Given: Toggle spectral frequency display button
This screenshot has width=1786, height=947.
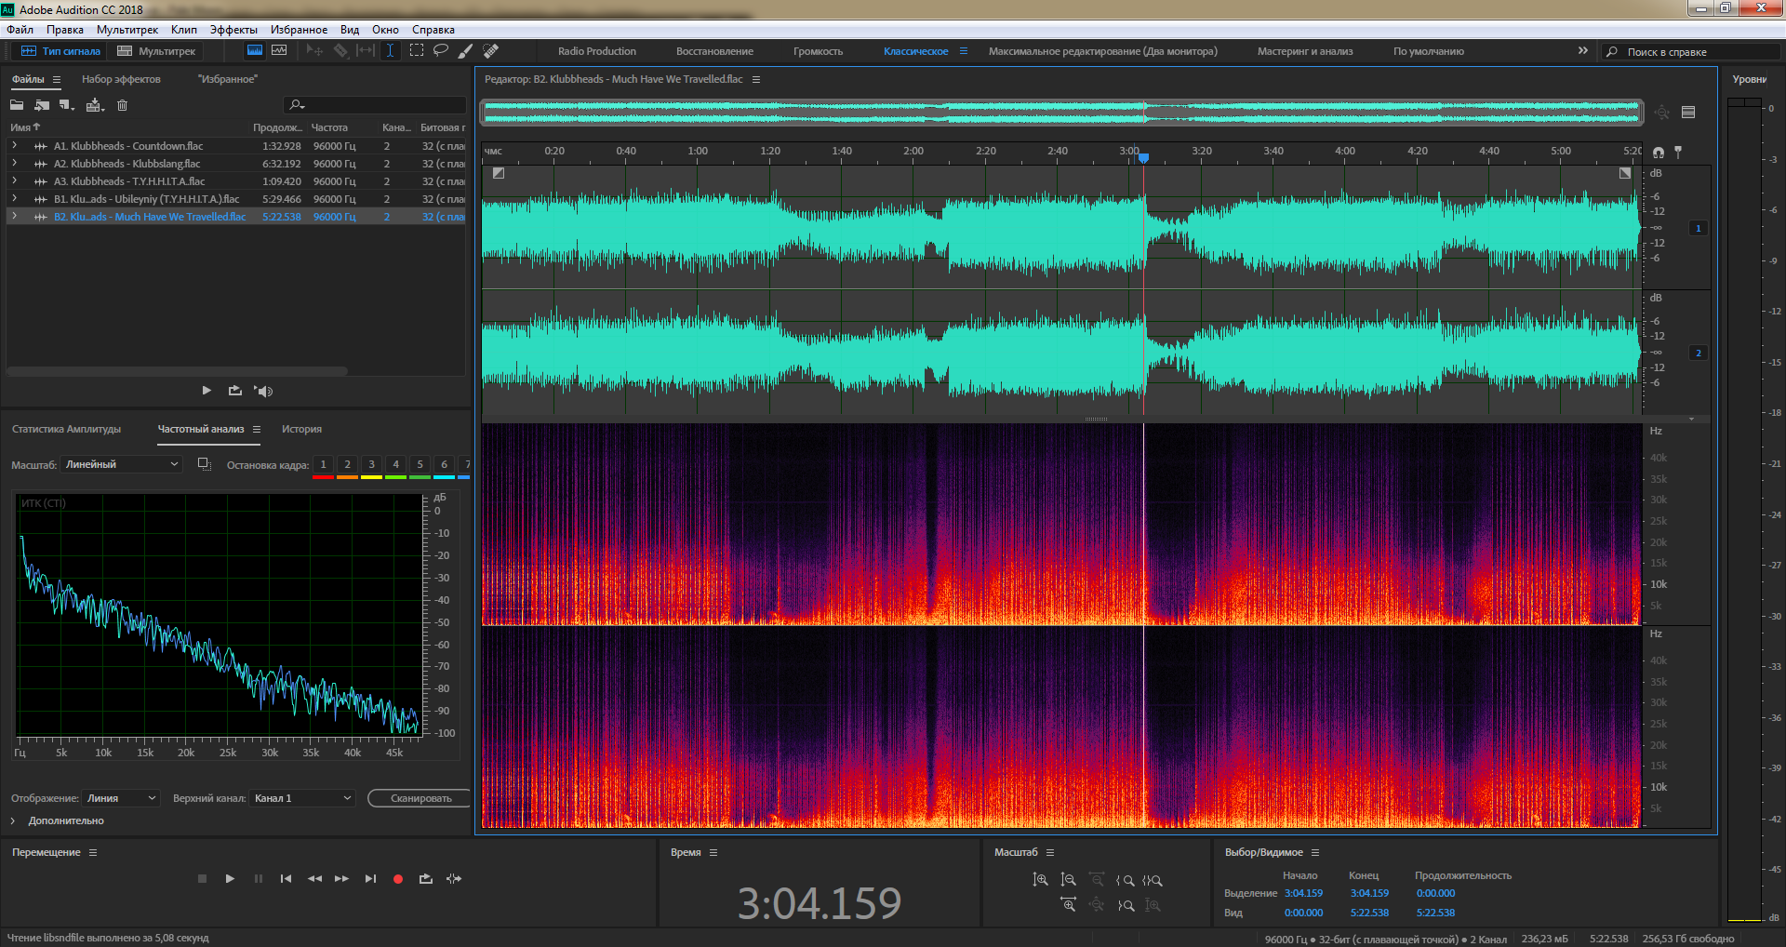Looking at the screenshot, I should click(x=254, y=51).
